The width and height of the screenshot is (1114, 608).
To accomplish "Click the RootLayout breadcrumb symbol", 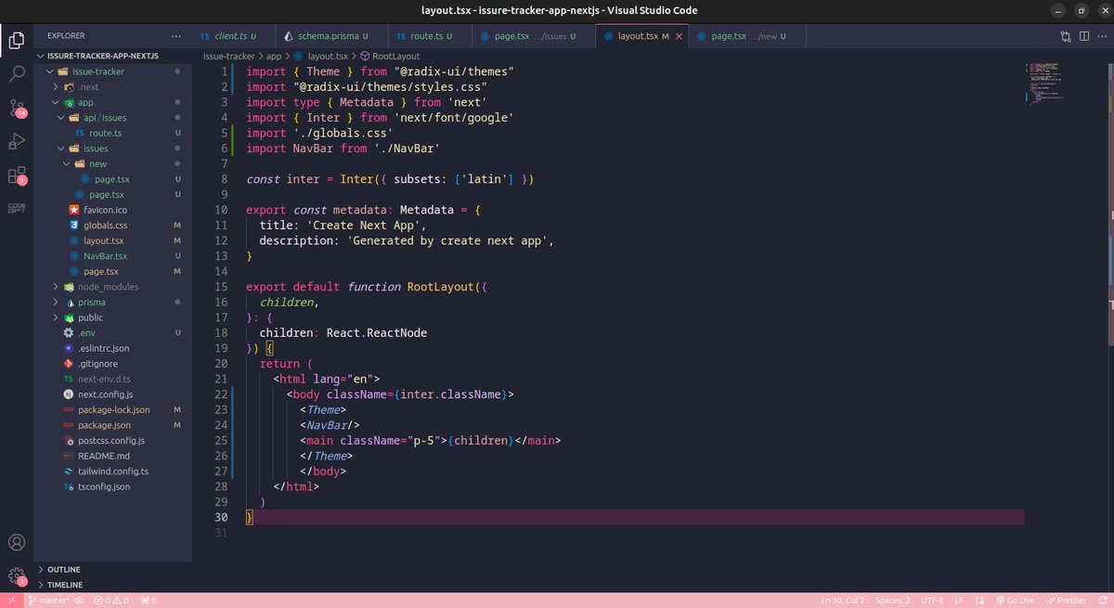I will [x=390, y=56].
